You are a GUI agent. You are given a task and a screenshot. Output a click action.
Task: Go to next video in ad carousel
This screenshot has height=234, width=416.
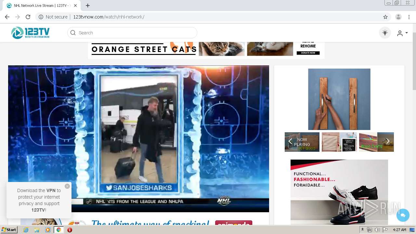[388, 141]
